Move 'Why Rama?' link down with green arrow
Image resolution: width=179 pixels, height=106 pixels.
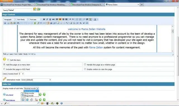tap(44, 95)
